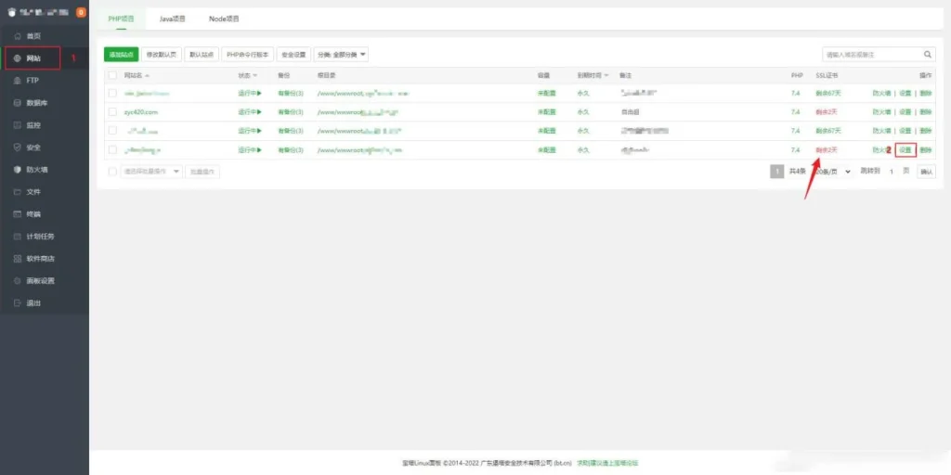This screenshot has height=475, width=951.
Task: Check the select-all checkbox in table header
Action: 112,74
